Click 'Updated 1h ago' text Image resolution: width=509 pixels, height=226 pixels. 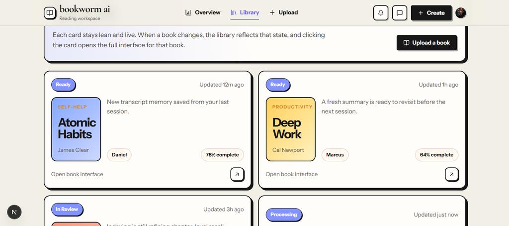pyautogui.click(x=438, y=85)
